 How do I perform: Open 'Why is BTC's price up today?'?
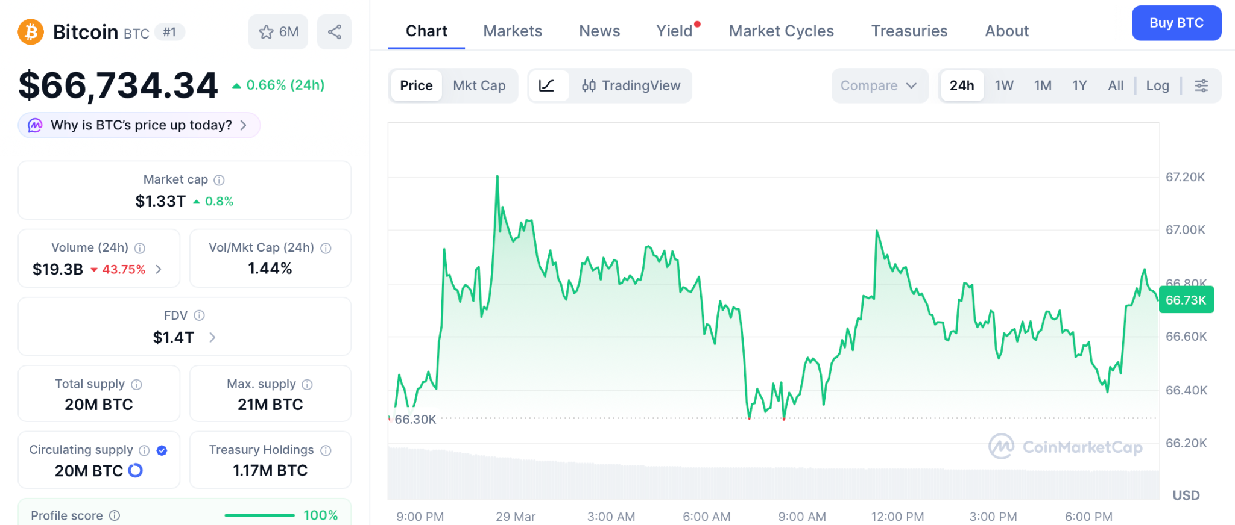click(139, 125)
